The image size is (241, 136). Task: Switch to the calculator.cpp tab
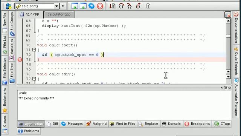click(x=59, y=14)
